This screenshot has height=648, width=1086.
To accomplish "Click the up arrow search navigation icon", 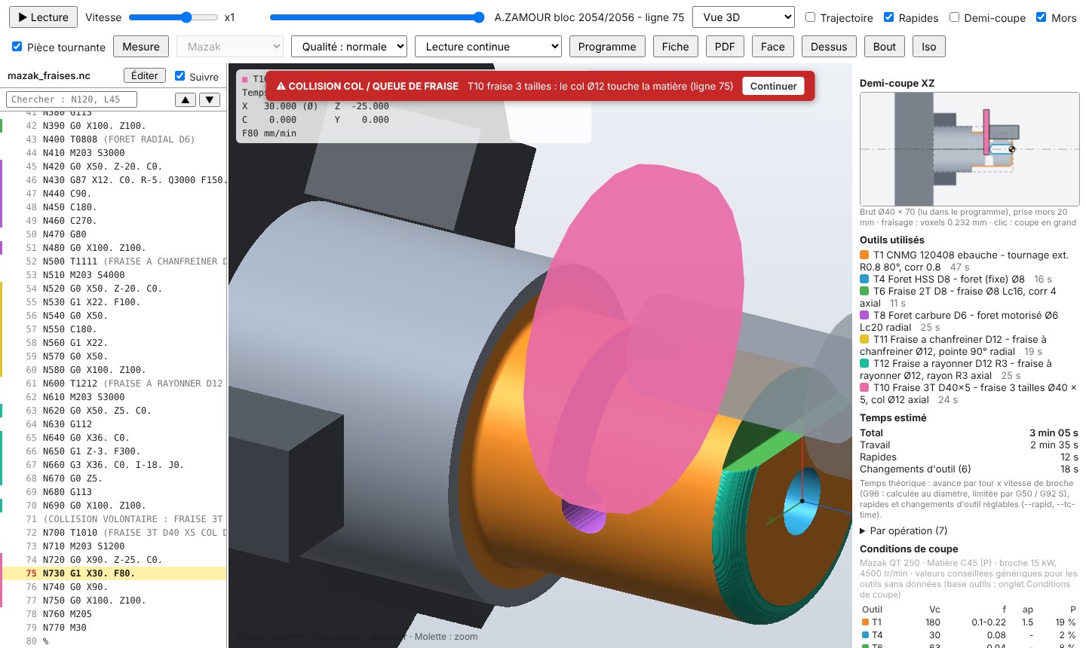I will [185, 99].
